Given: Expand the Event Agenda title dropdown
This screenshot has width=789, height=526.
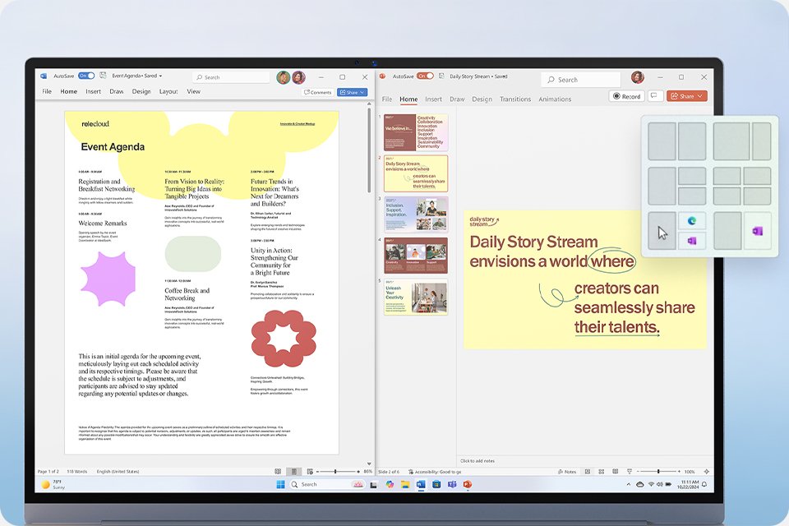Looking at the screenshot, I should (x=159, y=76).
